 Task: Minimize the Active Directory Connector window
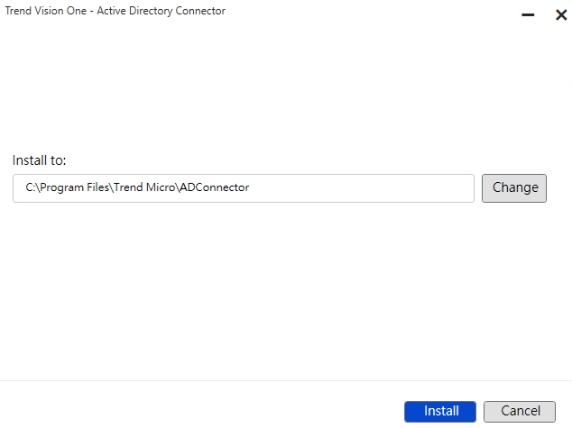pos(528,15)
